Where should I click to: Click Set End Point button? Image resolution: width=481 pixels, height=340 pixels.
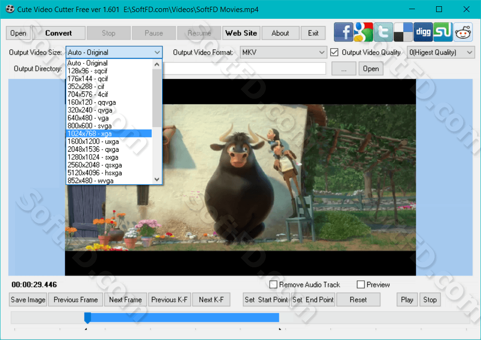pos(313,300)
